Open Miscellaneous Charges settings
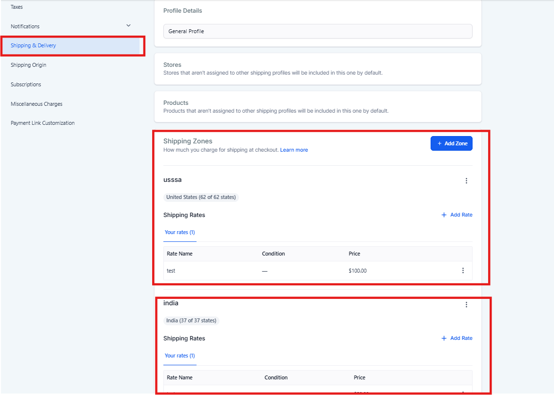The image size is (554, 395). click(37, 104)
